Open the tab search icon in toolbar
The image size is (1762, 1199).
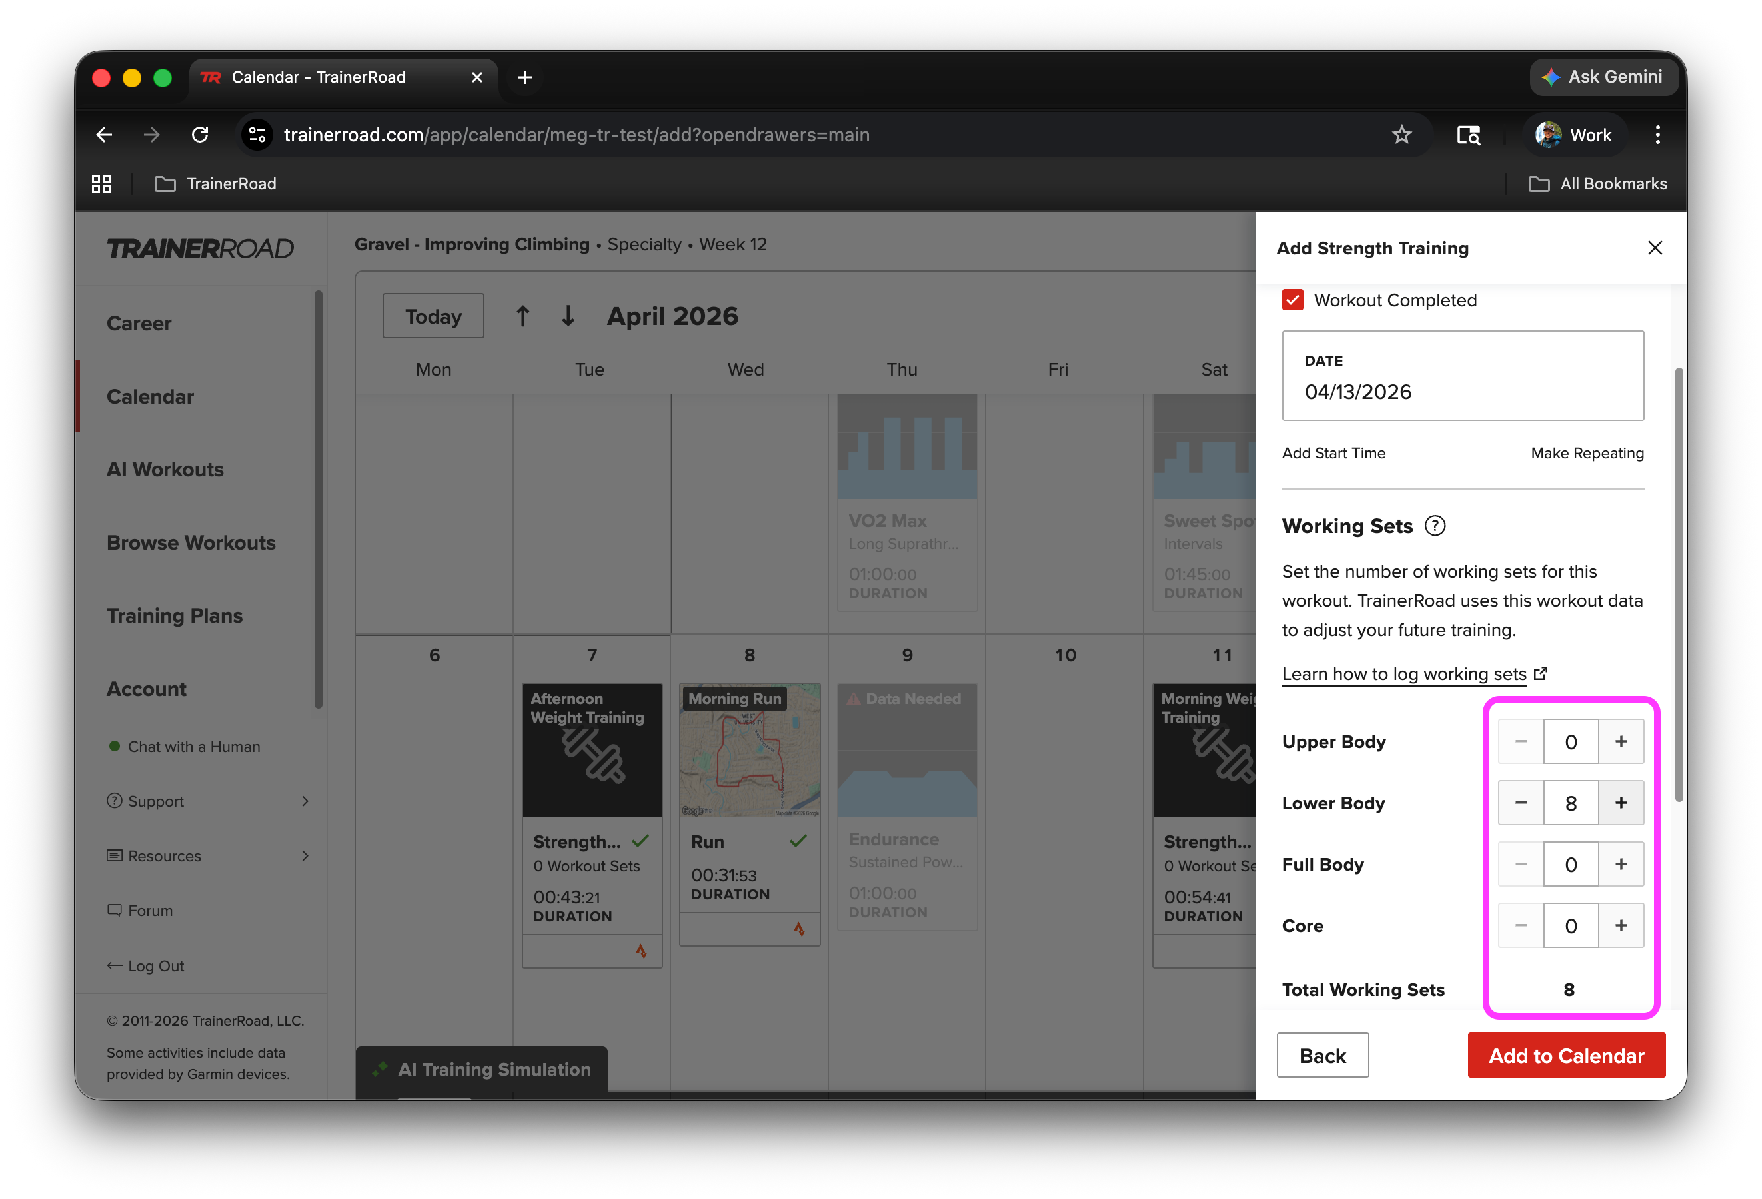tap(1468, 135)
